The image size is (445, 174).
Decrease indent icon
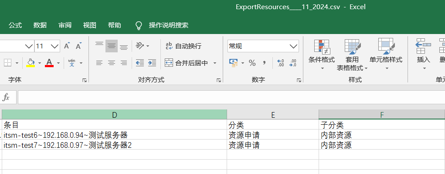click(x=139, y=63)
